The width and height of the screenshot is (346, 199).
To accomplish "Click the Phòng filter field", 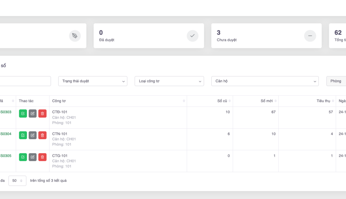I will click(x=336, y=81).
